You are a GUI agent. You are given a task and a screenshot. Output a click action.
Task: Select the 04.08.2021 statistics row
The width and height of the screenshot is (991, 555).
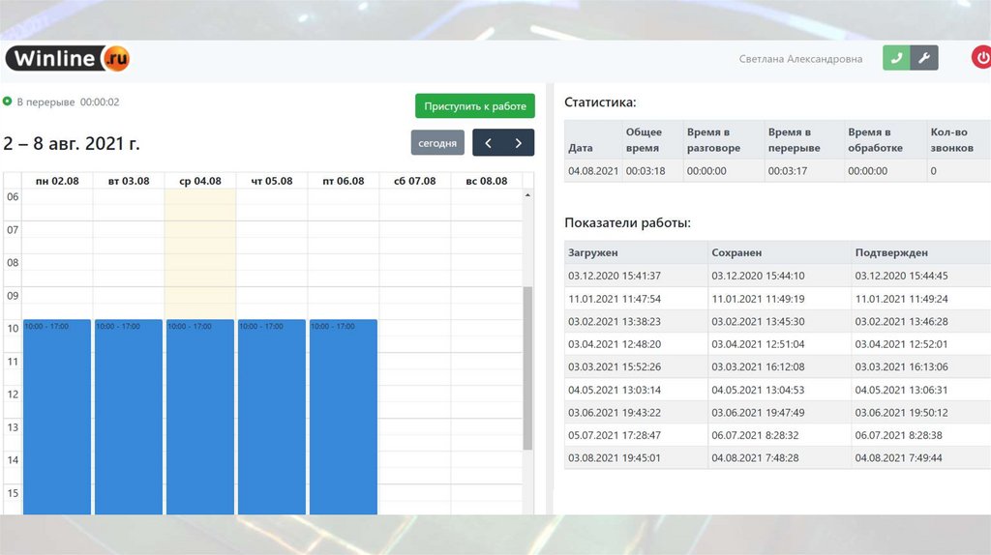(x=769, y=171)
